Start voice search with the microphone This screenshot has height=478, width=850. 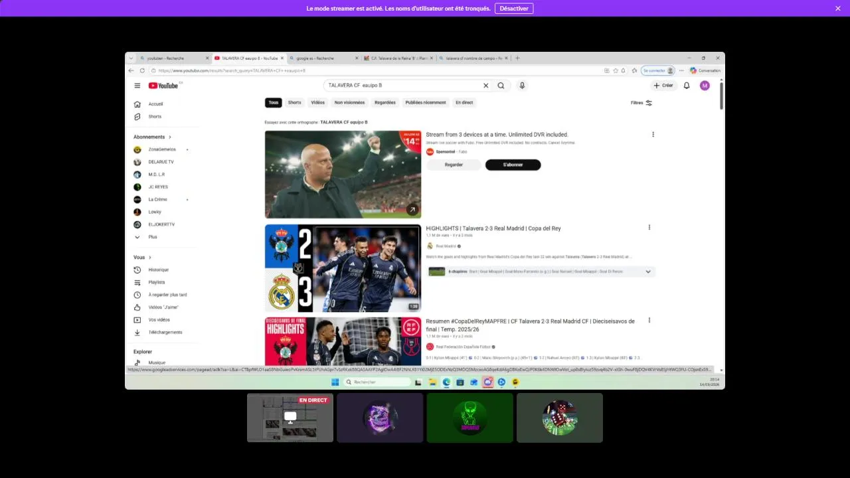522,86
